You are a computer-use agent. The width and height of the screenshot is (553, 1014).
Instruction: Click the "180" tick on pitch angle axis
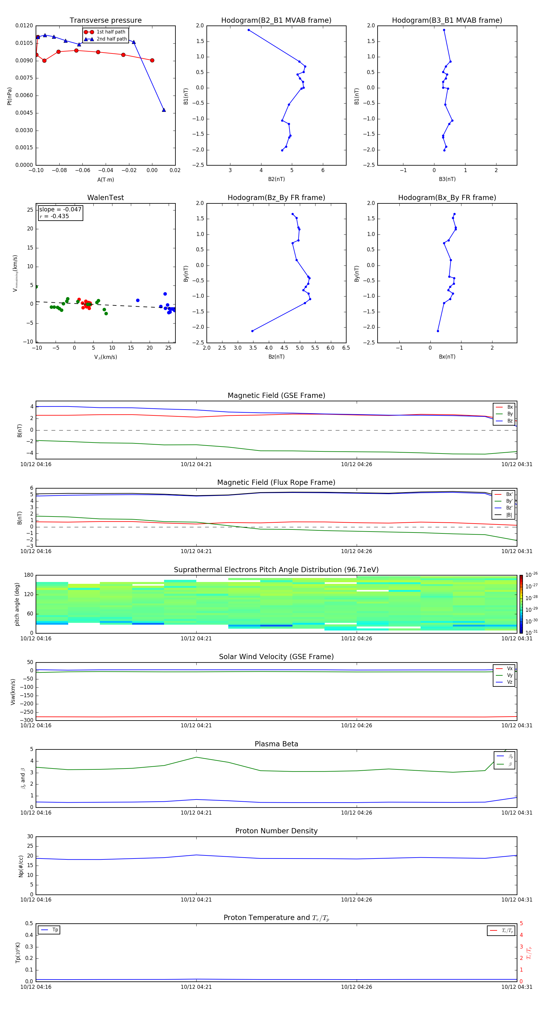[29, 575]
